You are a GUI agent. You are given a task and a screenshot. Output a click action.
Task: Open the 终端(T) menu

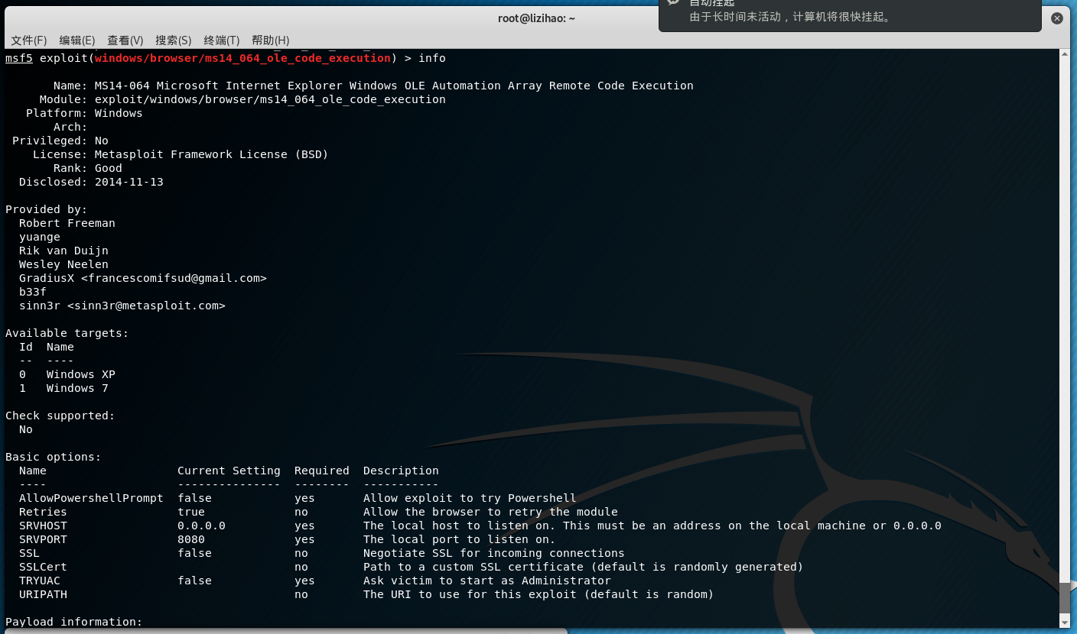(222, 40)
